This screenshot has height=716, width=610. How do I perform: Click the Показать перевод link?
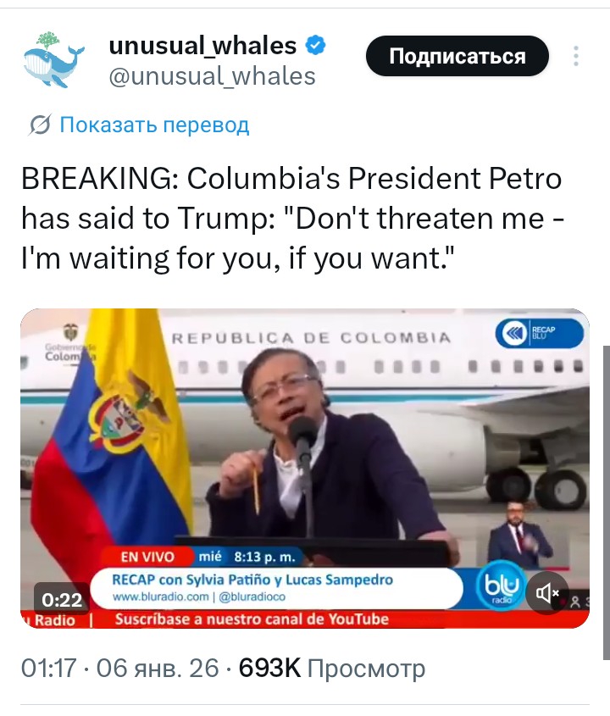click(154, 125)
